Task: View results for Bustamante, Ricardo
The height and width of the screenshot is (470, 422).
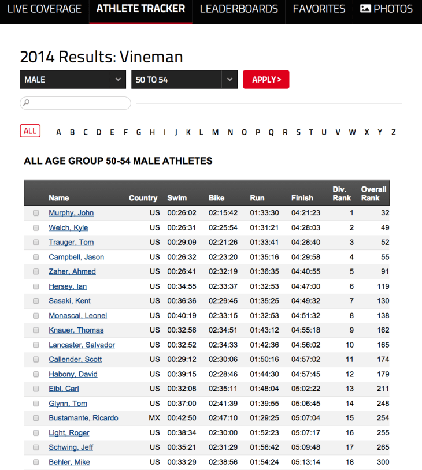Action: click(x=83, y=418)
